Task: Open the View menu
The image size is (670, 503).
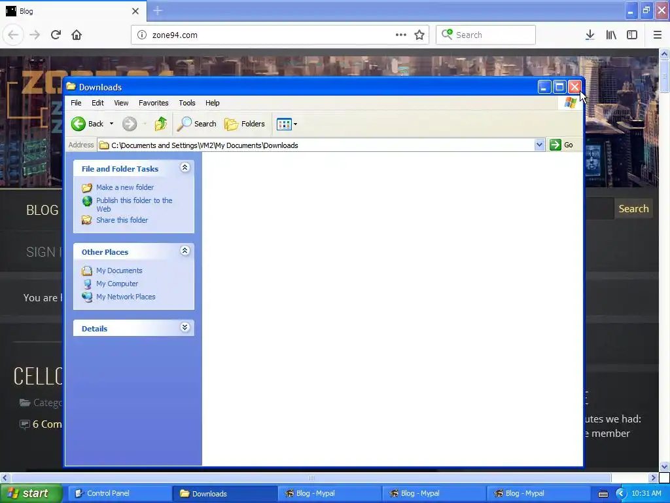Action: coord(121,103)
